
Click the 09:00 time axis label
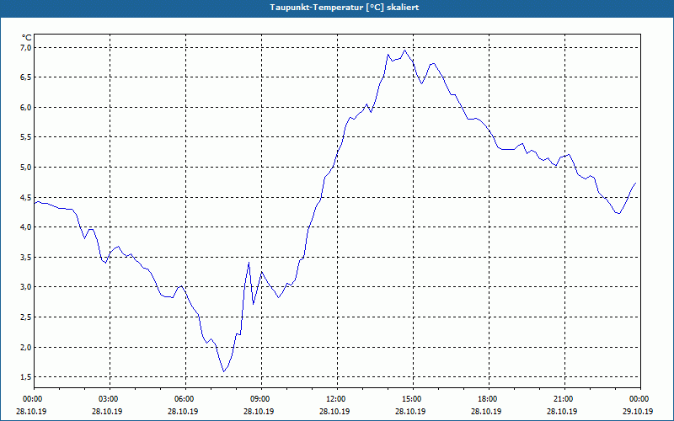click(x=259, y=399)
